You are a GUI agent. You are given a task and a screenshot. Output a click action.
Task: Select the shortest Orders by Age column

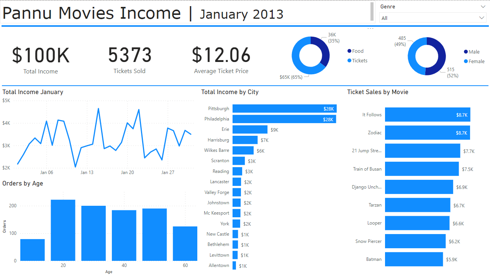pyautogui.click(x=33, y=250)
